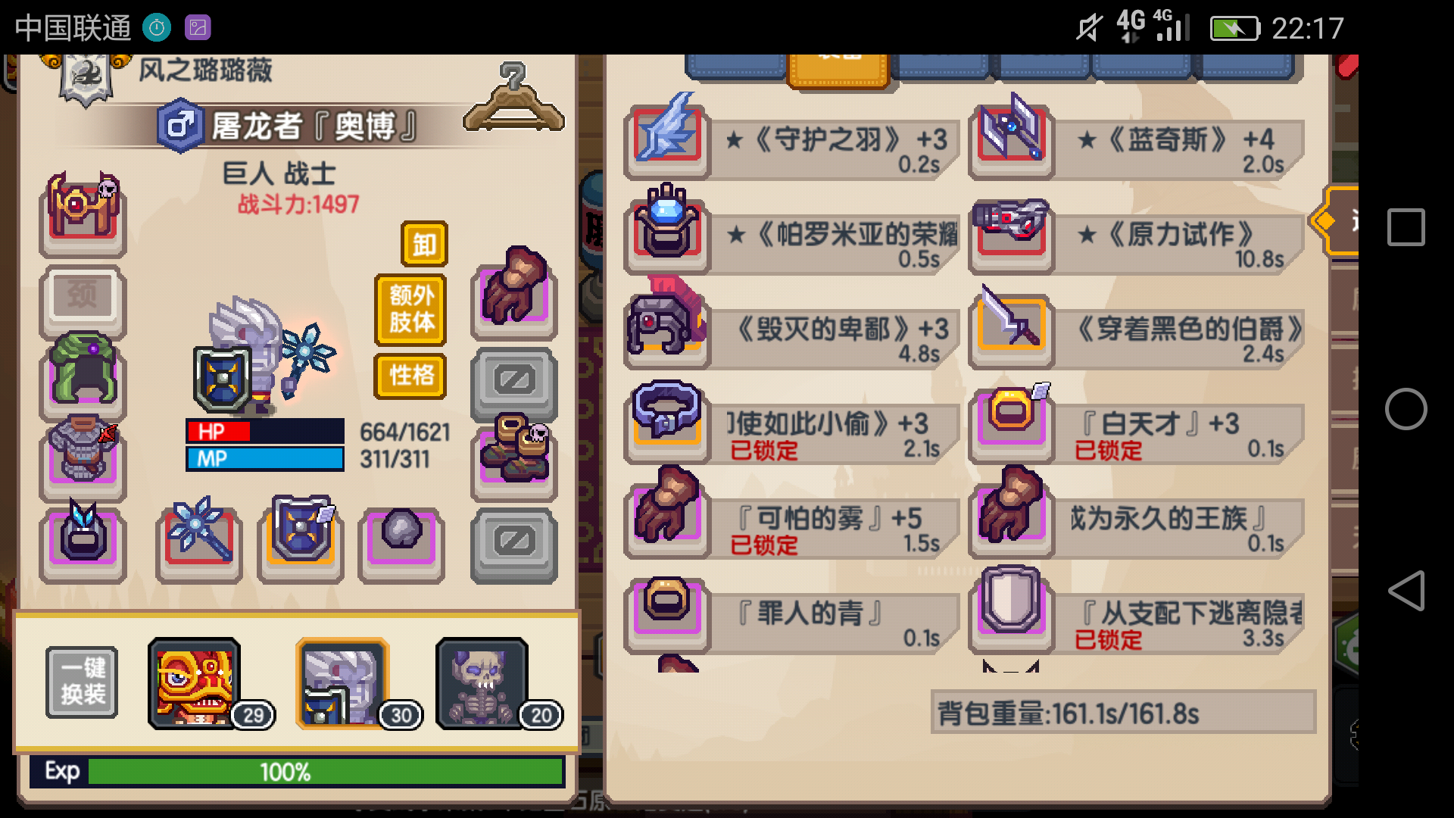This screenshot has width=1454, height=818.
Task: Select the equipped boots slot
Action: [x=514, y=452]
